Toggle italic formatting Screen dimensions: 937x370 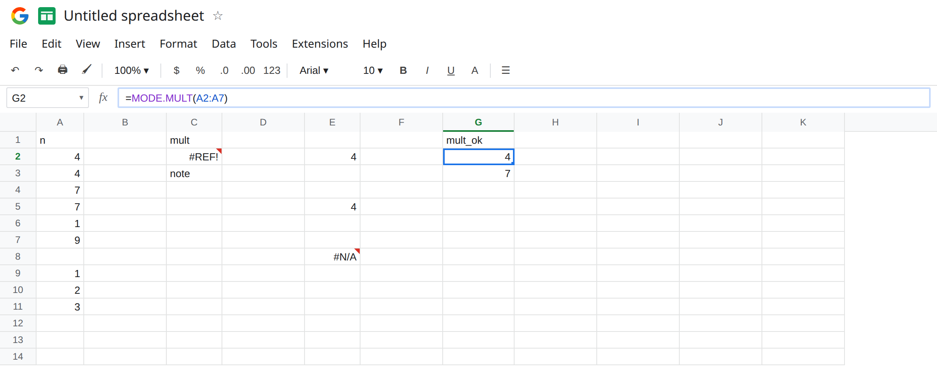pyautogui.click(x=427, y=70)
